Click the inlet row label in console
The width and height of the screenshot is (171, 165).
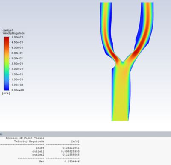[x=40, y=148]
